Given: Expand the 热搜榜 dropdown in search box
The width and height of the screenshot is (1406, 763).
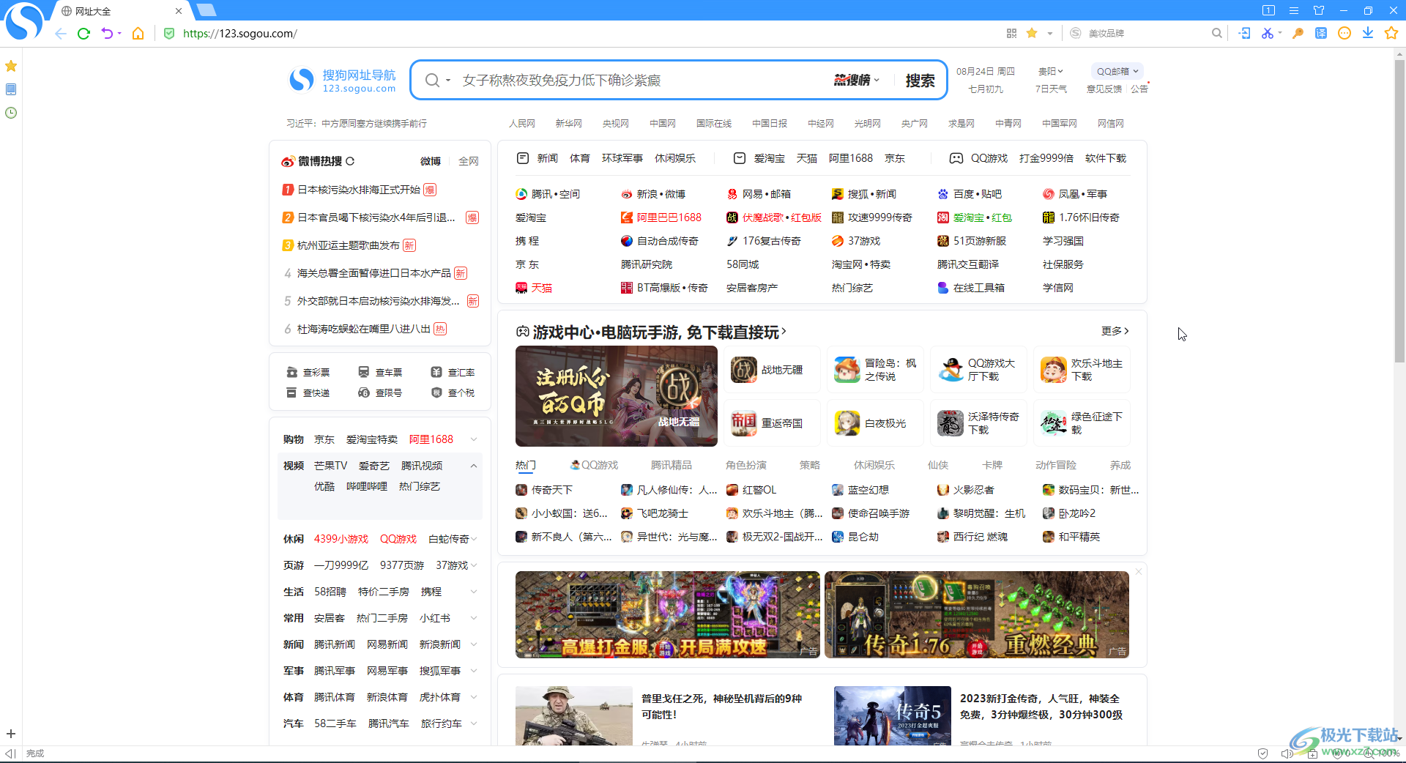Looking at the screenshot, I should coord(856,81).
